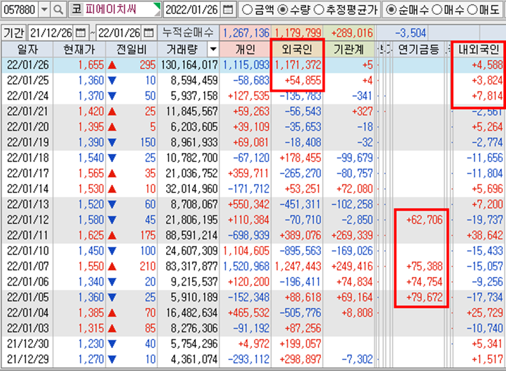Click pension fund value +74,754
This screenshot has height=371, width=506.
pyautogui.click(x=424, y=282)
